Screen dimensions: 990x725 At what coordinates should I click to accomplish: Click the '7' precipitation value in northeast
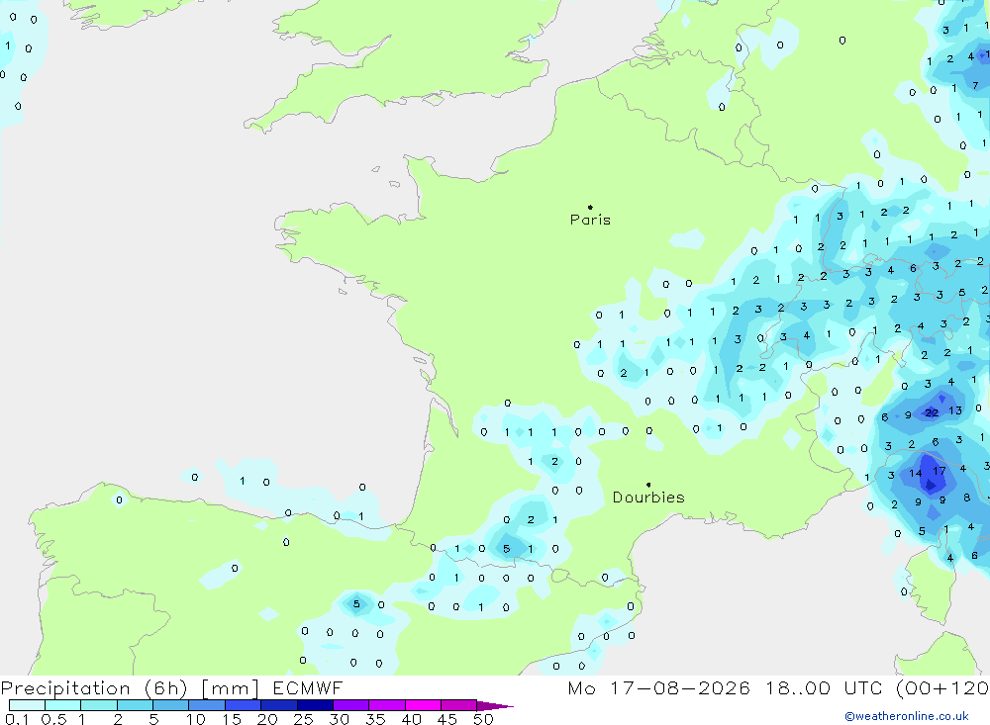(x=975, y=85)
